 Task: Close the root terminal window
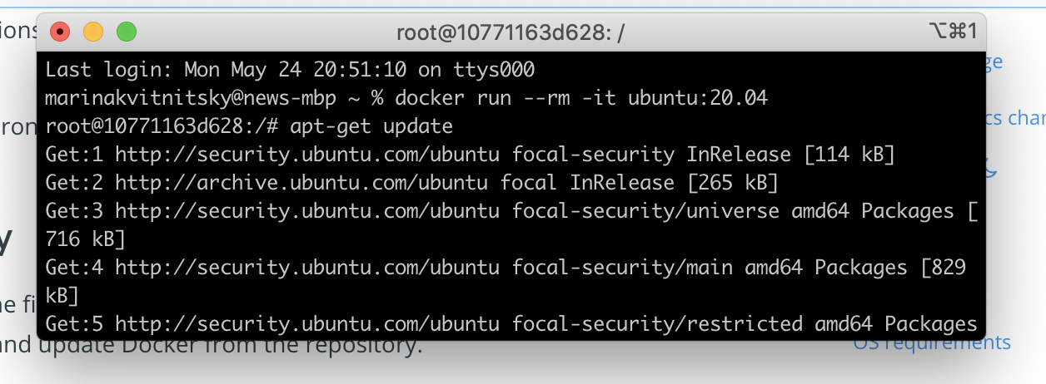tap(60, 32)
